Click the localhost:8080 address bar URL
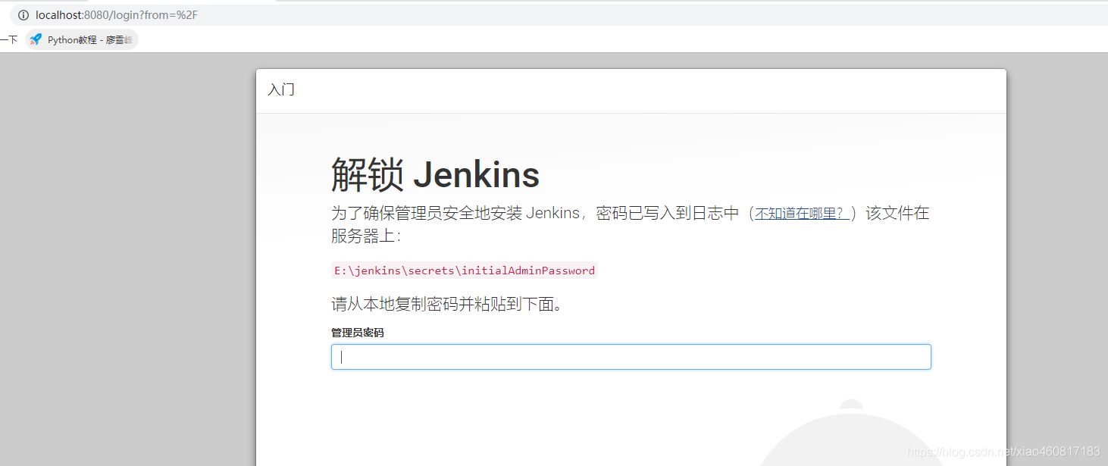Viewport: 1108px width, 466px height. coord(117,15)
